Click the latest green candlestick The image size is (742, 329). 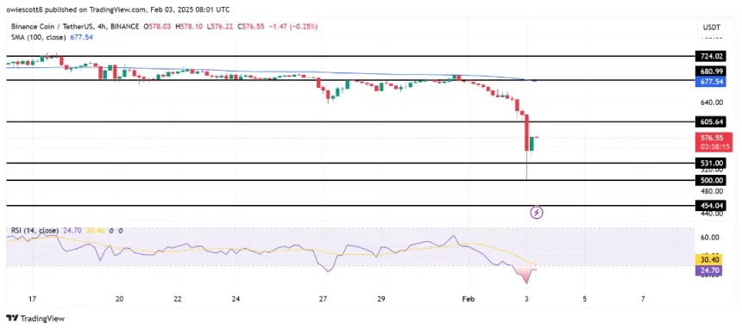(531, 144)
